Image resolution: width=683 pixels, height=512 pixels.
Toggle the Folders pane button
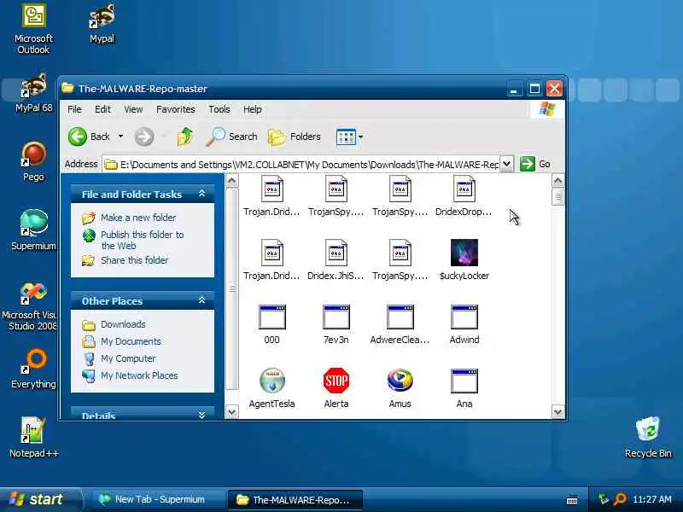[x=295, y=137]
